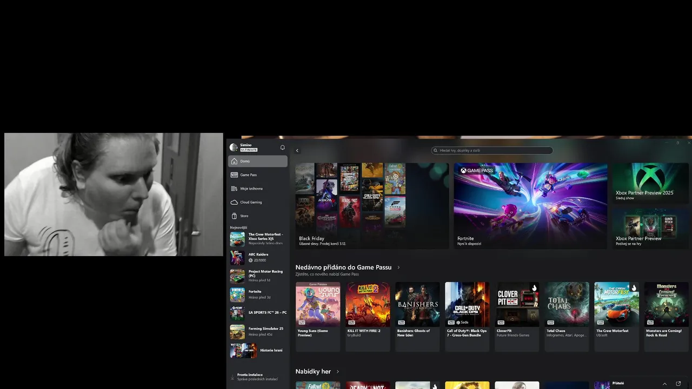The image size is (692, 389).
Task: Click the webcam overlay video feed
Action: pos(114,194)
